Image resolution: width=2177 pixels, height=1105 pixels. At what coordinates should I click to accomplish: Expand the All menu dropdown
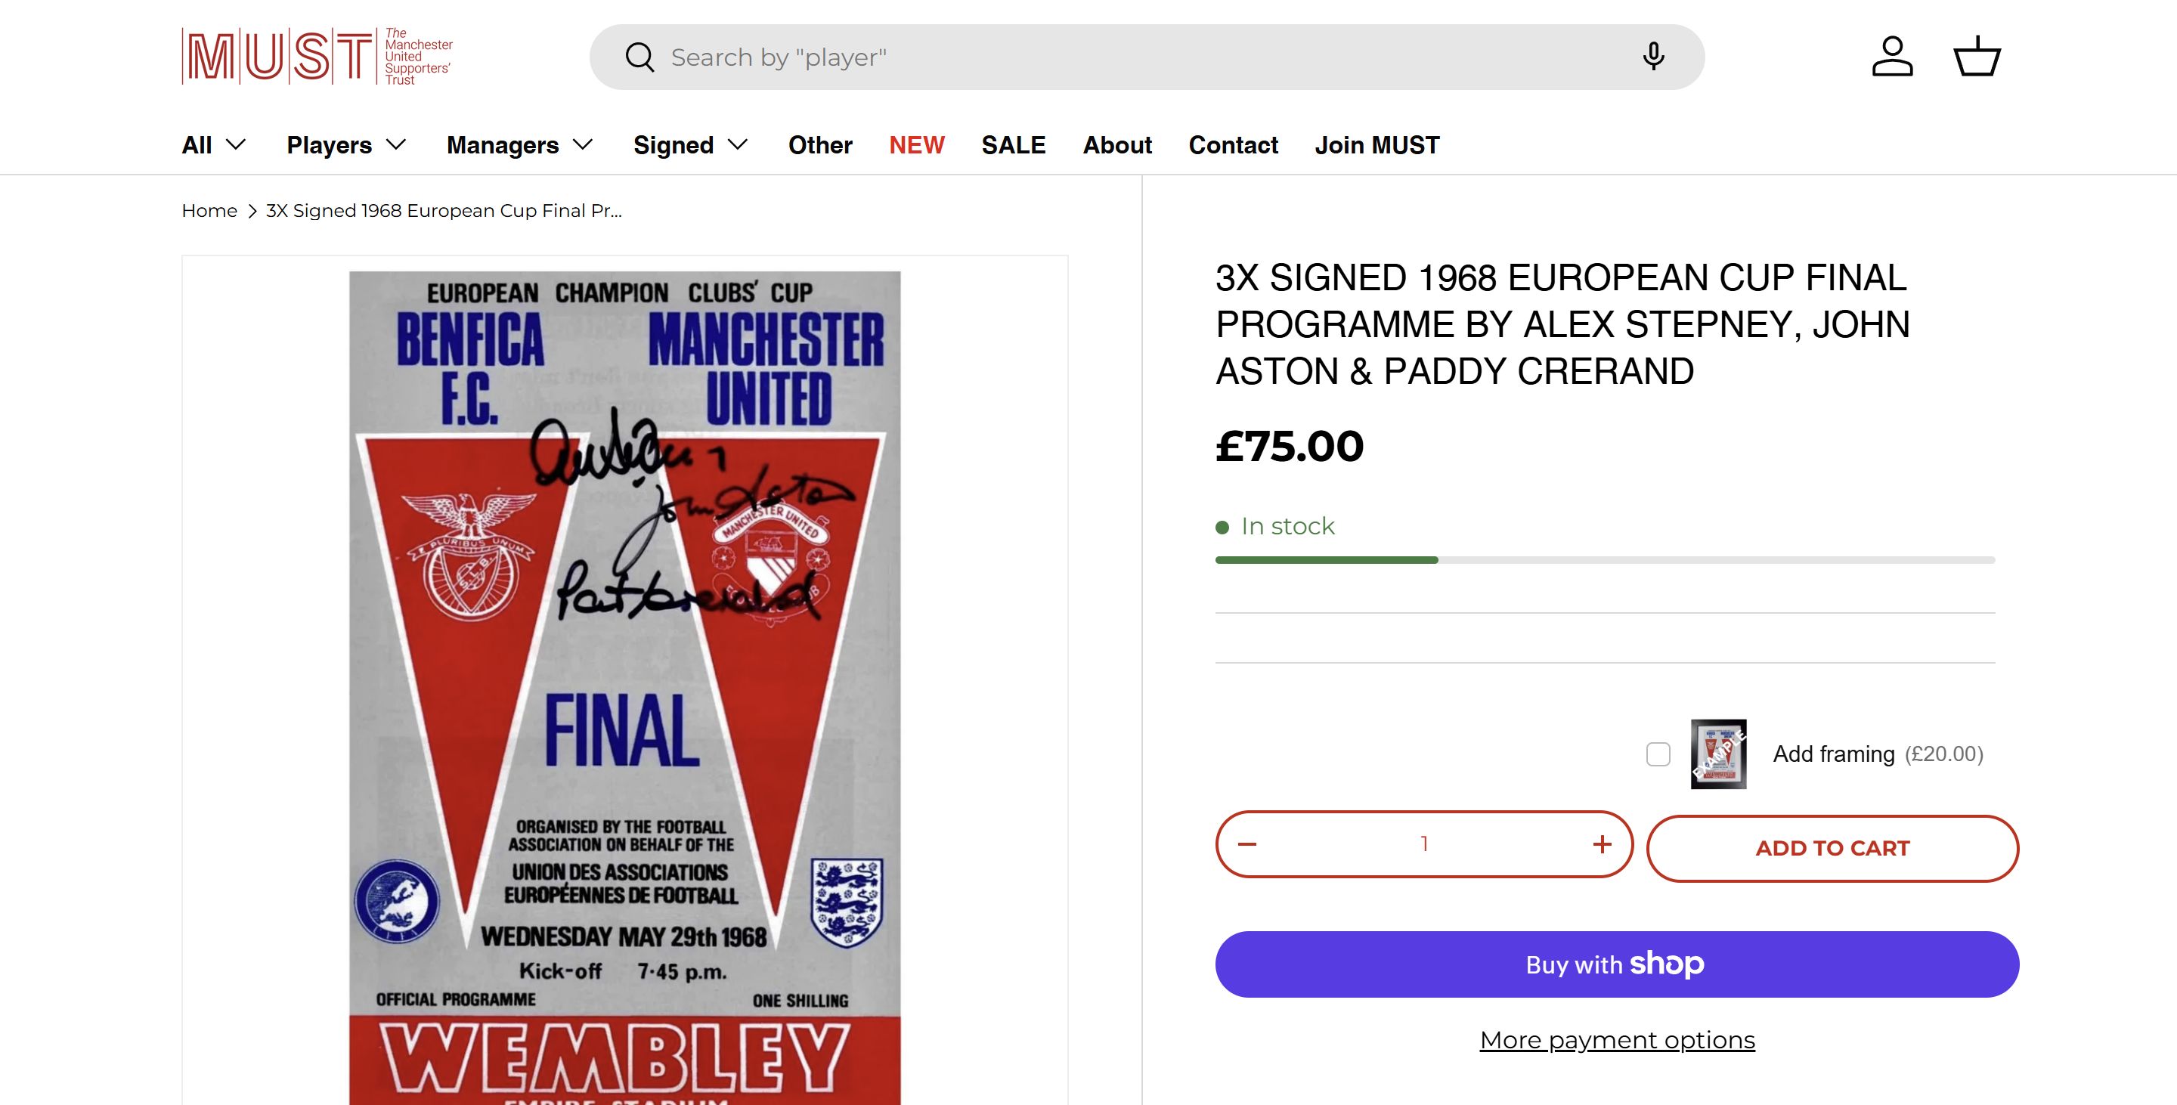click(214, 145)
